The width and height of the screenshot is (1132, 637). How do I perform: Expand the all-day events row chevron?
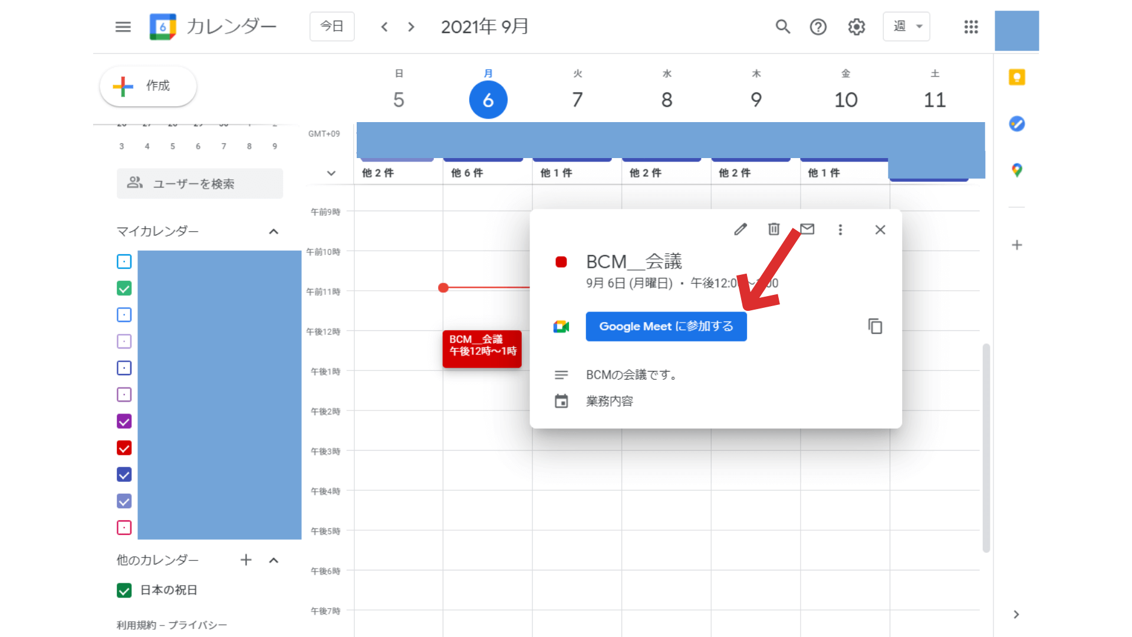331,173
